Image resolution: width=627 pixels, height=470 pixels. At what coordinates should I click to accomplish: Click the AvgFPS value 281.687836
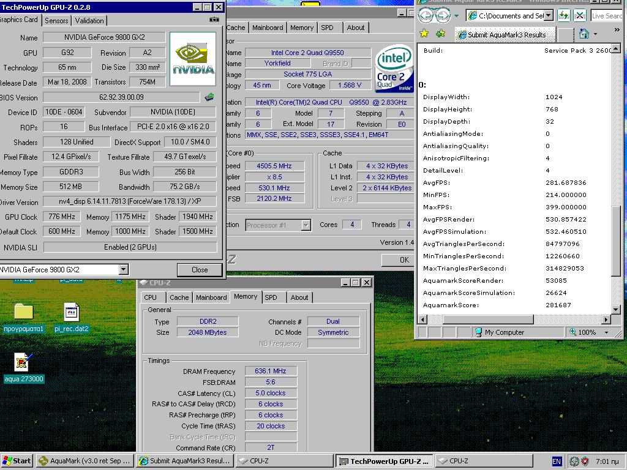[x=566, y=182]
